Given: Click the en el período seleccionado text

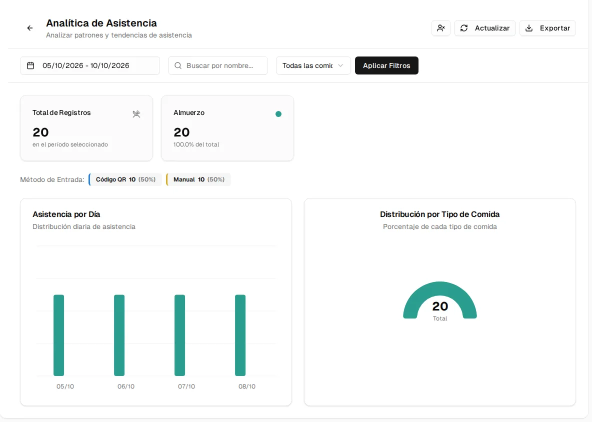Looking at the screenshot, I should point(70,144).
